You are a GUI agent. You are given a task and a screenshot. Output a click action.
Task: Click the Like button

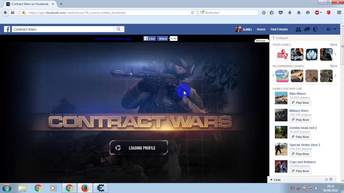coord(149,39)
